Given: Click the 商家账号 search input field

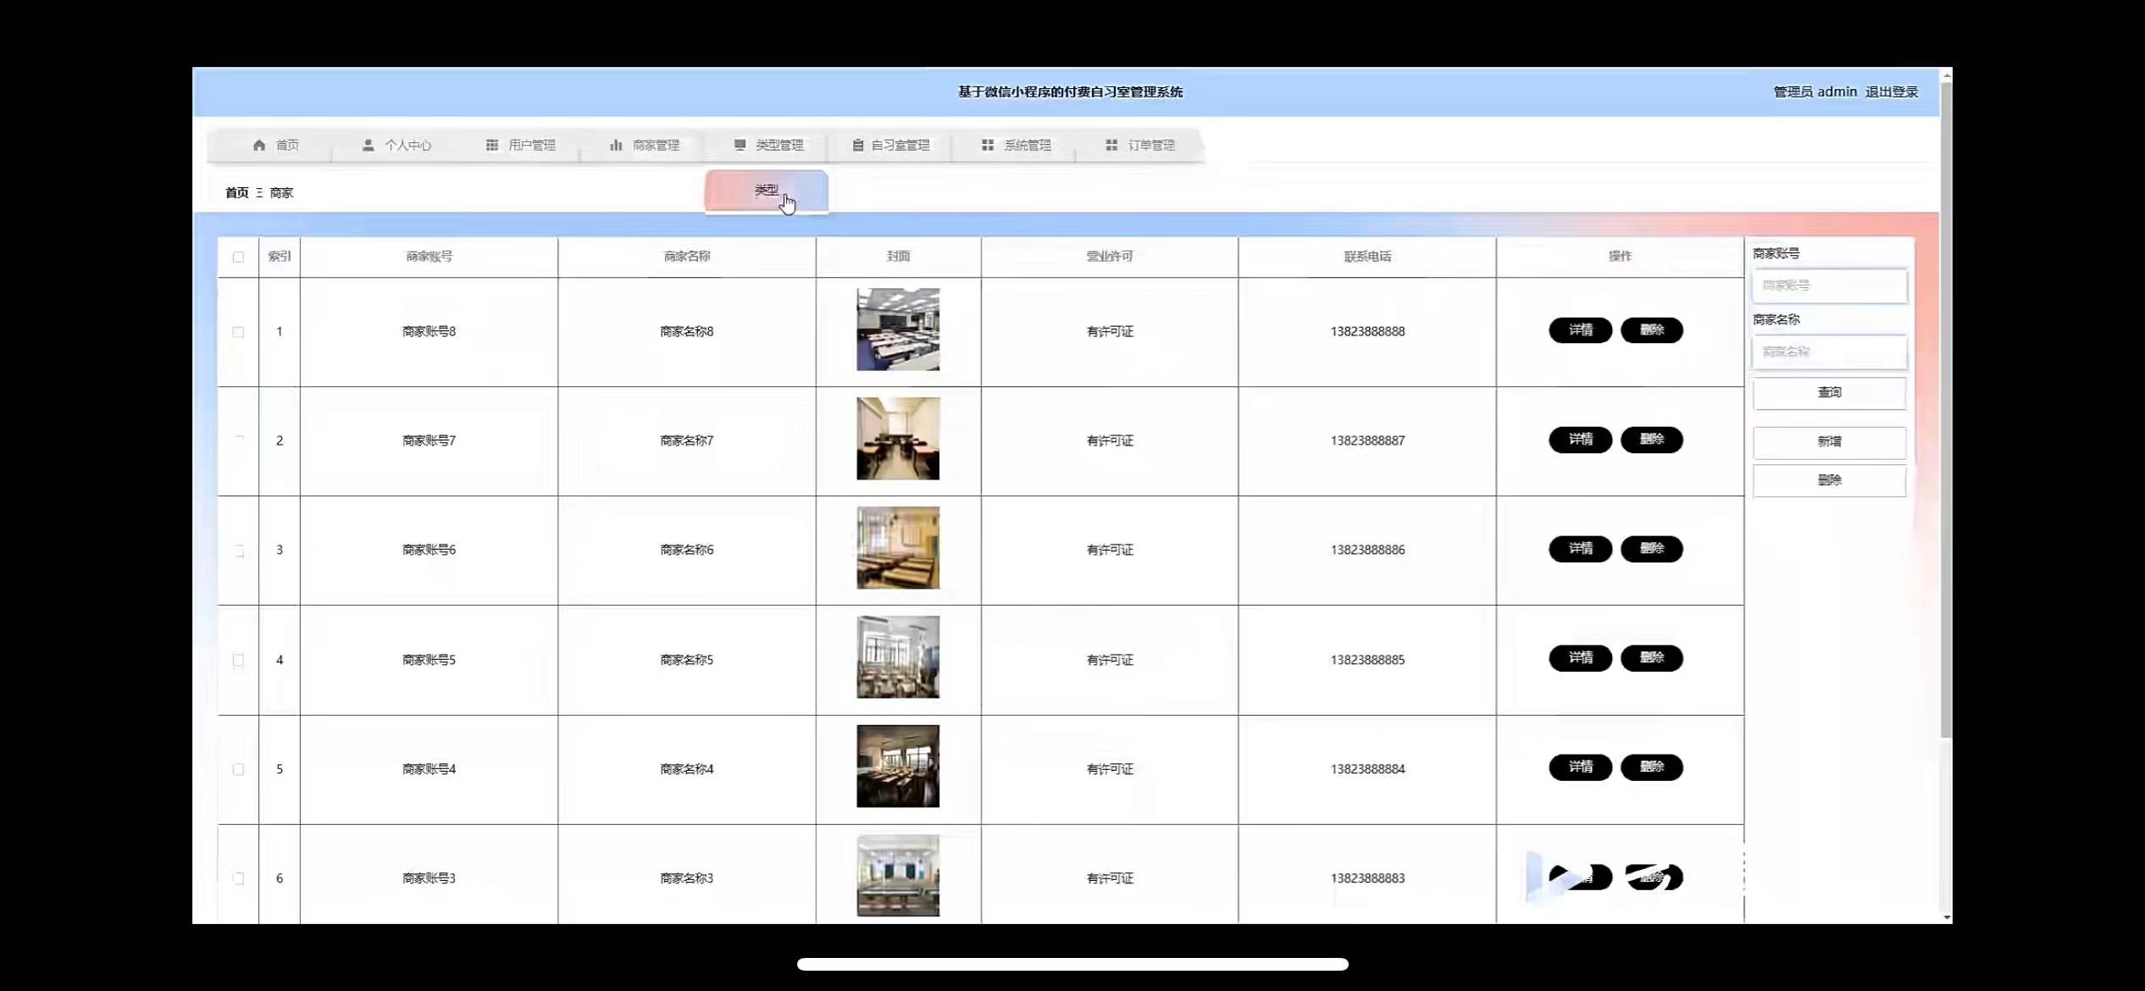Looking at the screenshot, I should [1829, 286].
